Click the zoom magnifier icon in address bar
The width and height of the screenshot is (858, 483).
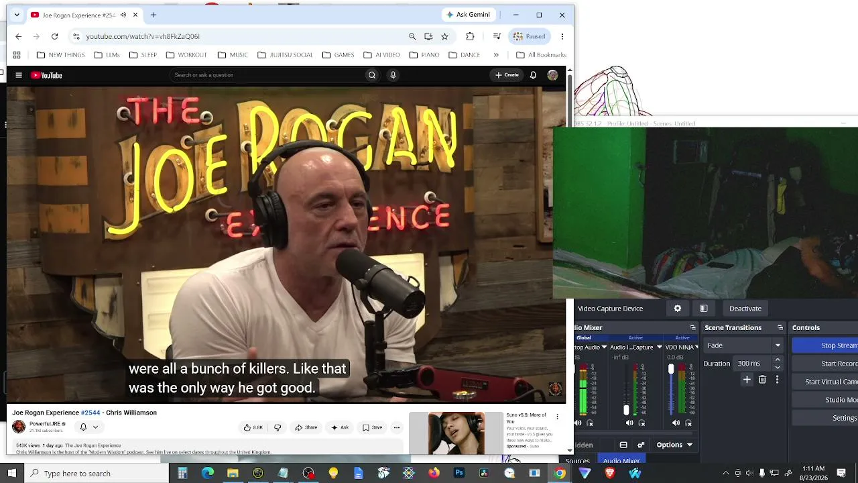[x=412, y=36]
